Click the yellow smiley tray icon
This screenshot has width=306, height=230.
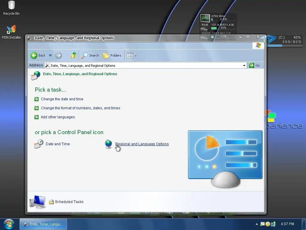click(x=268, y=224)
